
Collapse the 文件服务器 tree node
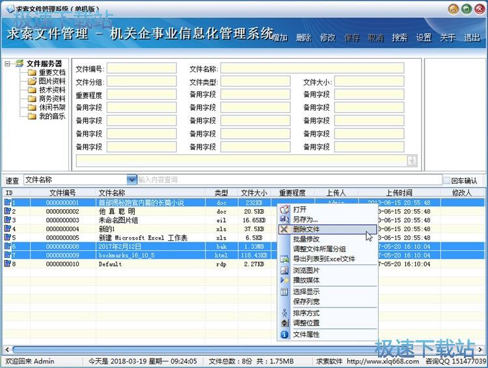point(7,64)
